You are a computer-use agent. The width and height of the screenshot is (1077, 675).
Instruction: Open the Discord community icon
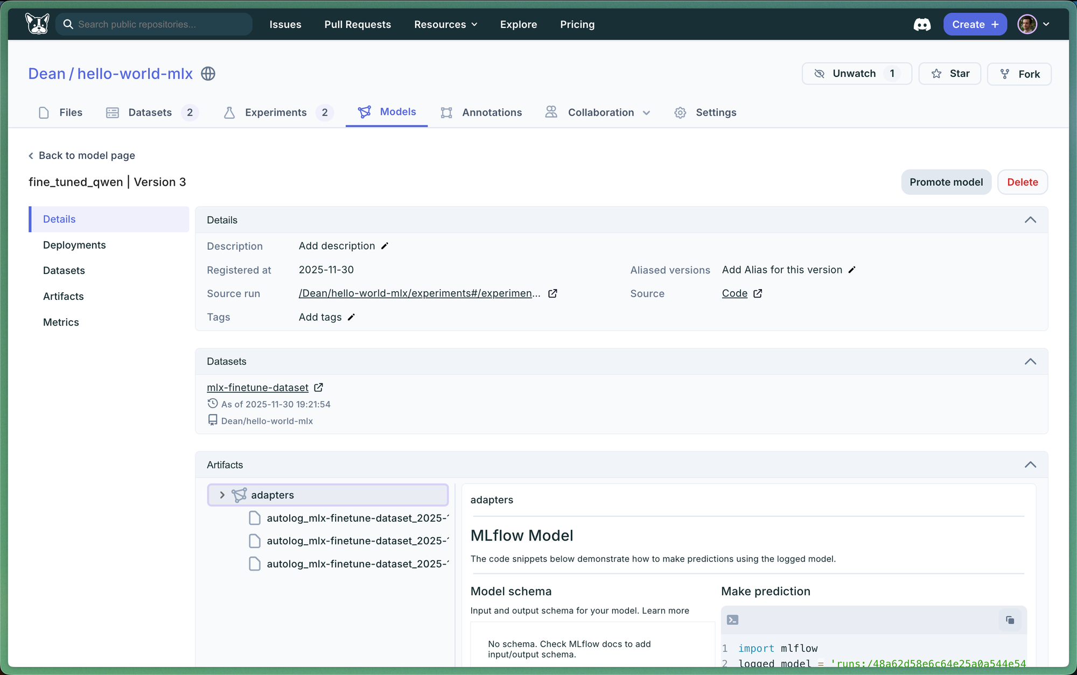click(922, 25)
